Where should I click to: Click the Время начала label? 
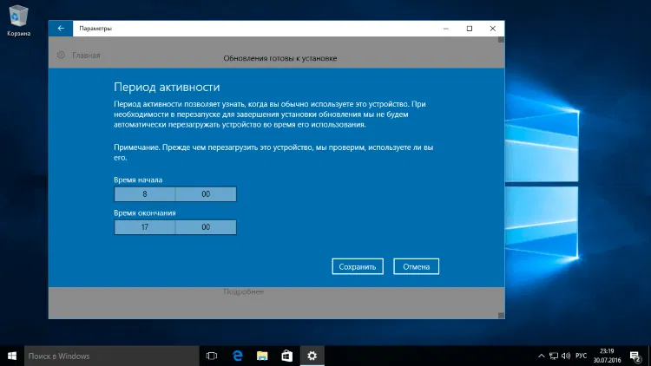point(138,180)
